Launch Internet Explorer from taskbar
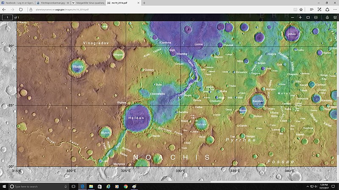Image resolution: width=339 pixels, height=190 pixels. [x=108, y=186]
